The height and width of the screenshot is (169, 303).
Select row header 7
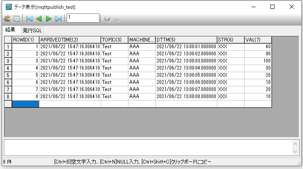(x=8, y=90)
